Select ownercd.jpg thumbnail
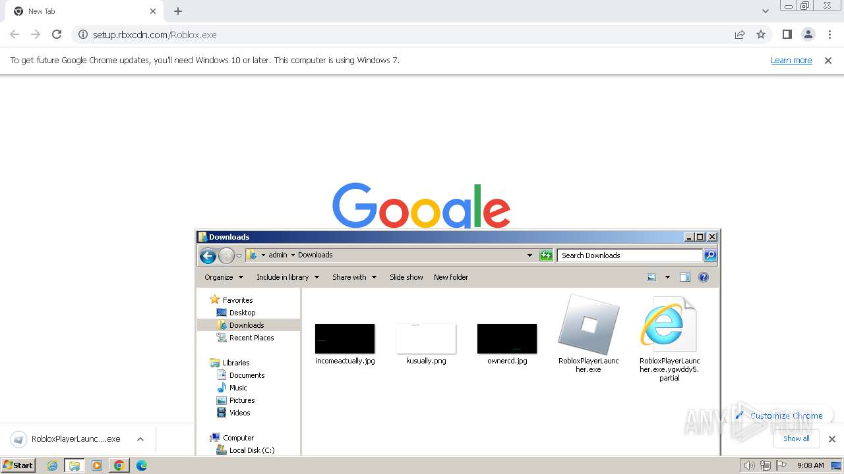Screen dimensions: 844x474 (x=507, y=338)
